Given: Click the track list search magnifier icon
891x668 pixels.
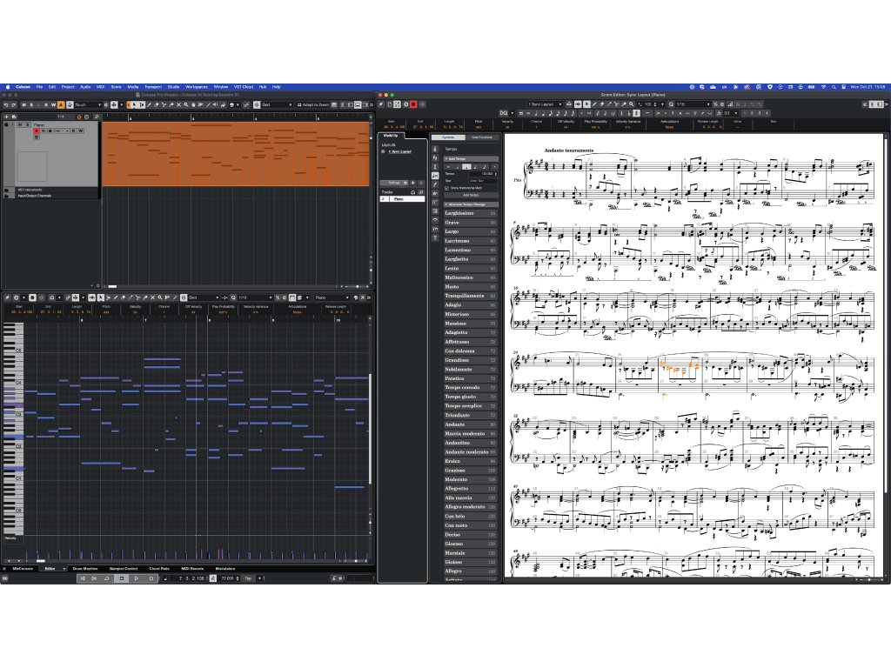Looking at the screenshot, I should (97, 117).
